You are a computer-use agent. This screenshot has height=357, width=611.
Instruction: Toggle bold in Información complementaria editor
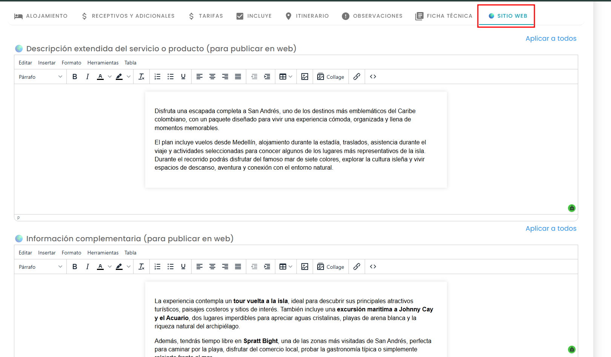pyautogui.click(x=75, y=267)
